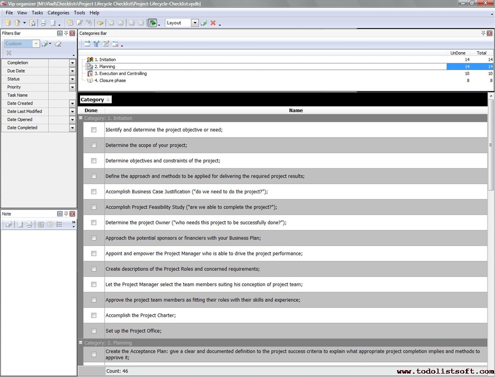Click the printer icon in Note toolbar

(x=29, y=224)
